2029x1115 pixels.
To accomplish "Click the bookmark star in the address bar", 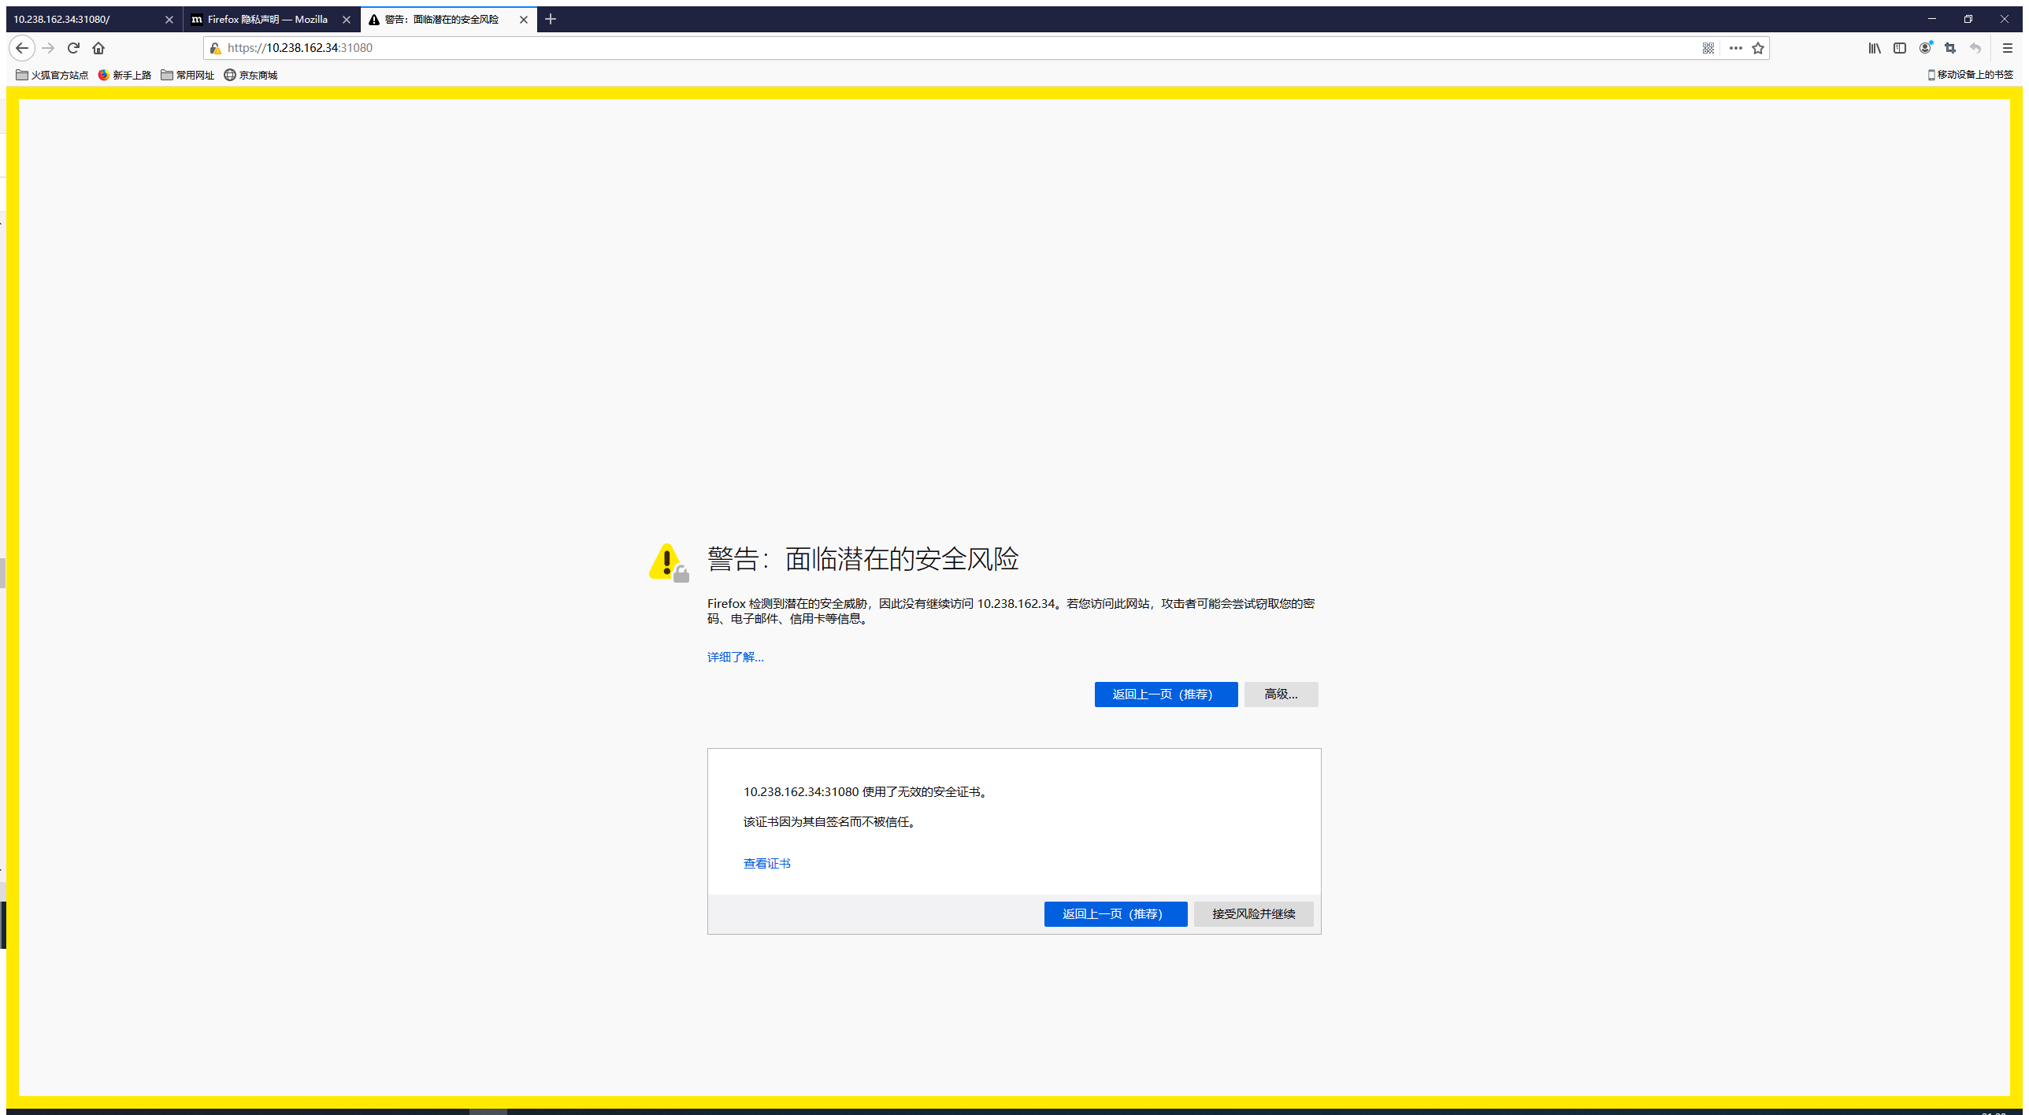I will click(1758, 48).
